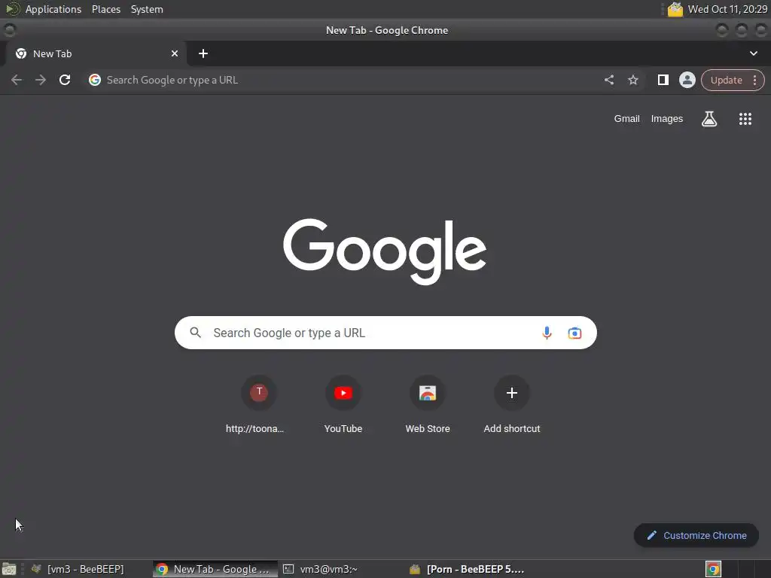Add a new shortcut tile
Image resolution: width=771 pixels, height=578 pixels.
tap(512, 404)
